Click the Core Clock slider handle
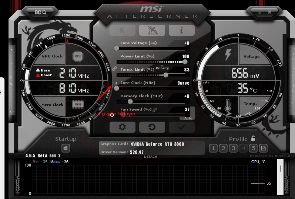Image resolution: width=295 pixels, height=199 pixels. (117, 88)
